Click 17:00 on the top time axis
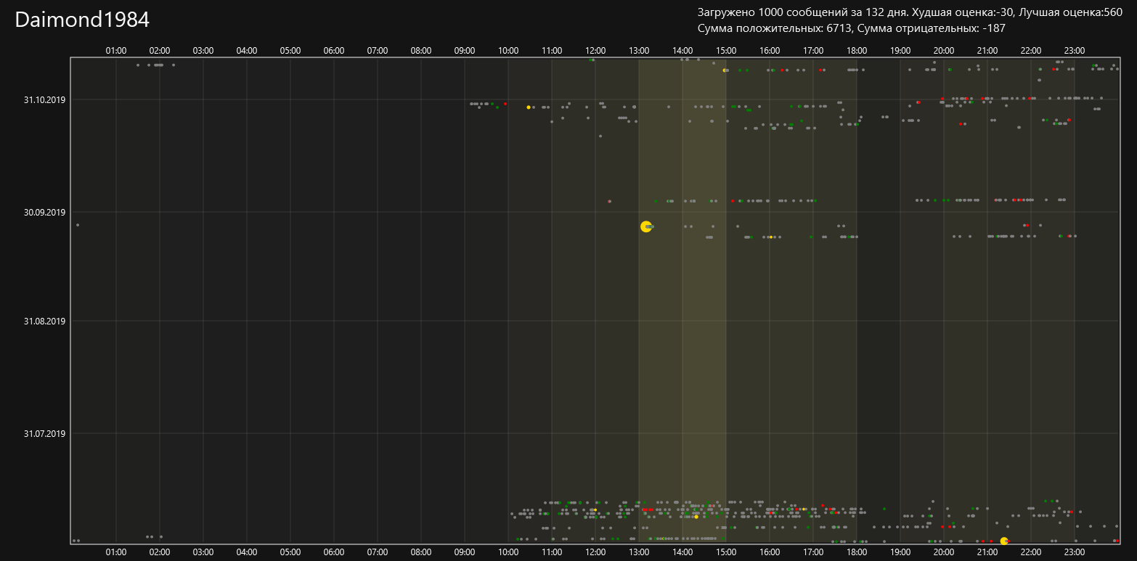 pos(813,51)
